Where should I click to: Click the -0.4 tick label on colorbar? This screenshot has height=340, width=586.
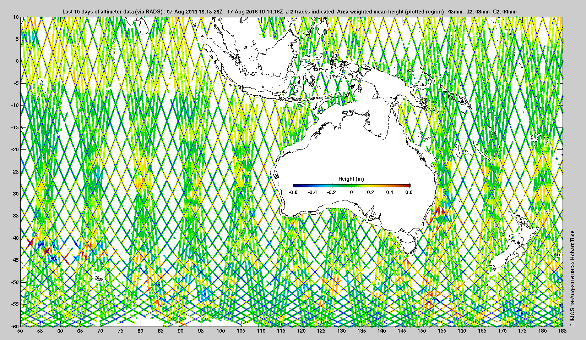(x=312, y=192)
